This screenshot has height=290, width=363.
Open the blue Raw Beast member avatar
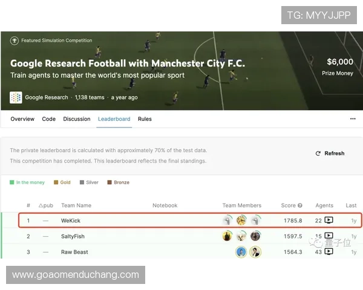coord(241,252)
